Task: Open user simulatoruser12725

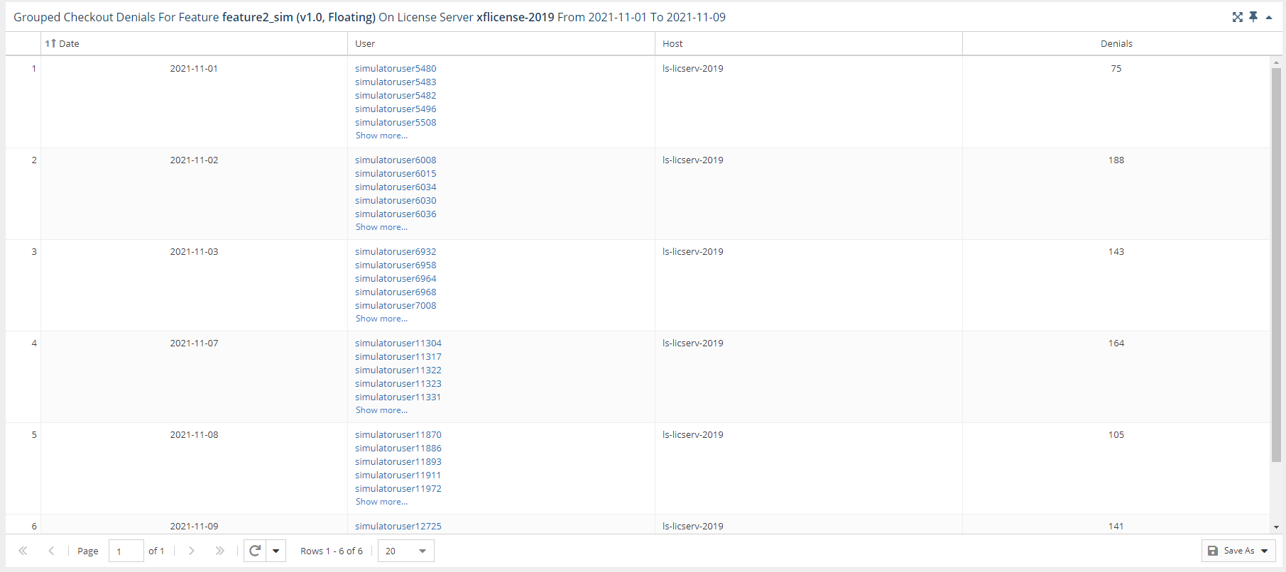Action: pyautogui.click(x=398, y=527)
